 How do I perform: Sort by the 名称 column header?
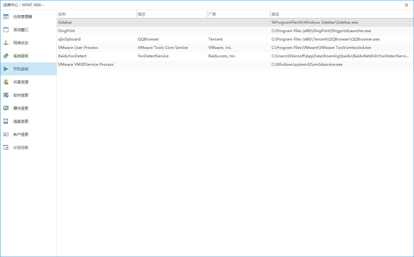[97, 14]
